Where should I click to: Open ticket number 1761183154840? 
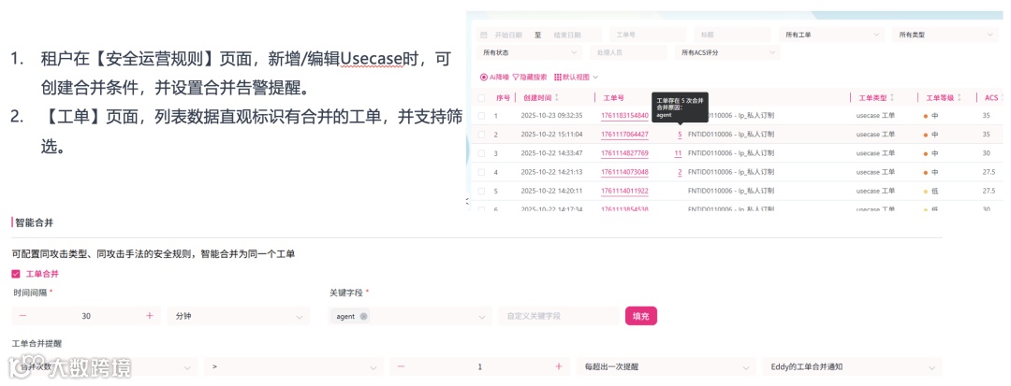(624, 116)
